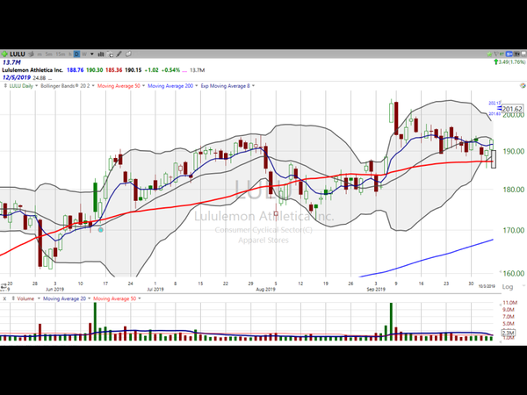Image resolution: width=527 pixels, height=395 pixels.
Task: Click the move handle beside LULU Daily
Action: click(5, 86)
